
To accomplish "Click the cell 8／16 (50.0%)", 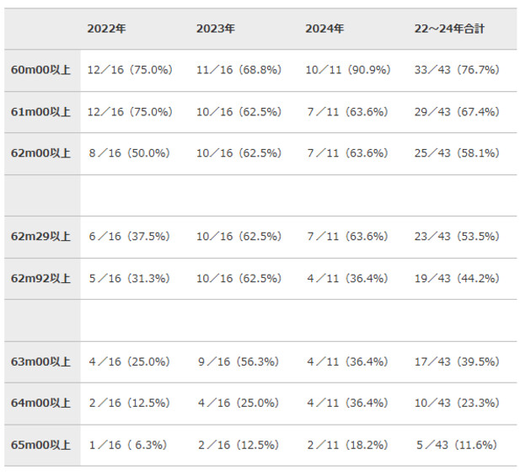I will [129, 153].
